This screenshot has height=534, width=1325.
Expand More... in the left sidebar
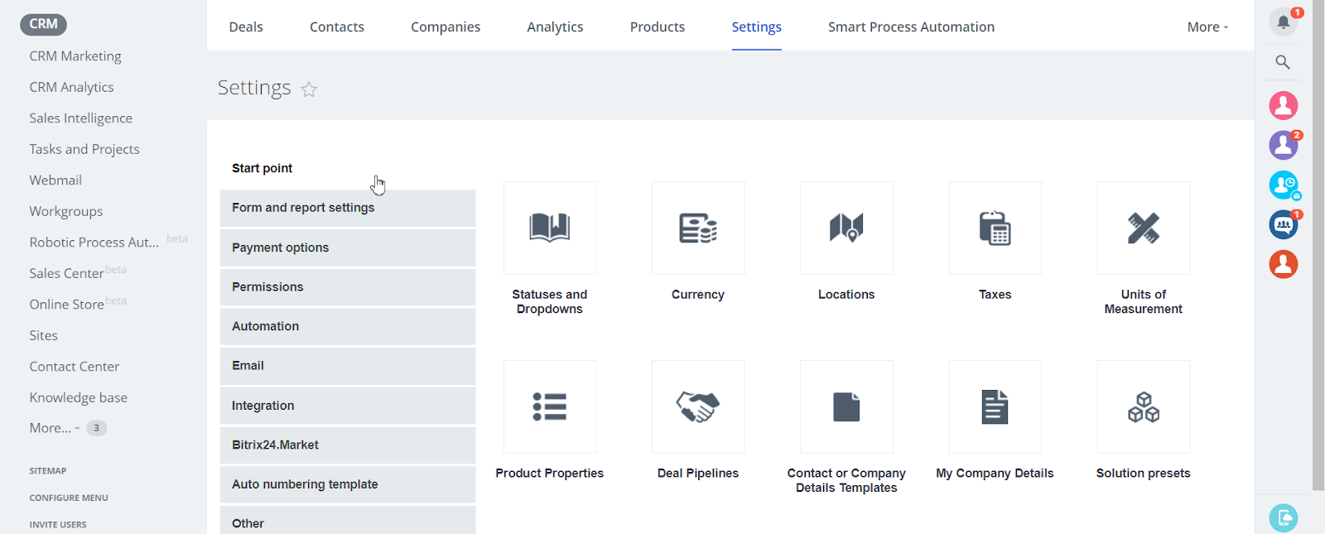(55, 428)
